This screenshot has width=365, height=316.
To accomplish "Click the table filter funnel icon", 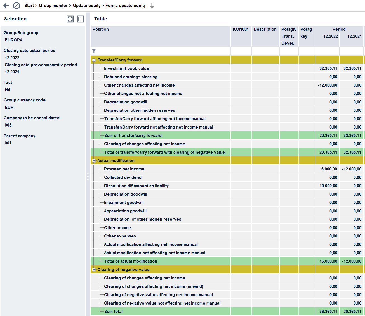I will coord(94,51).
